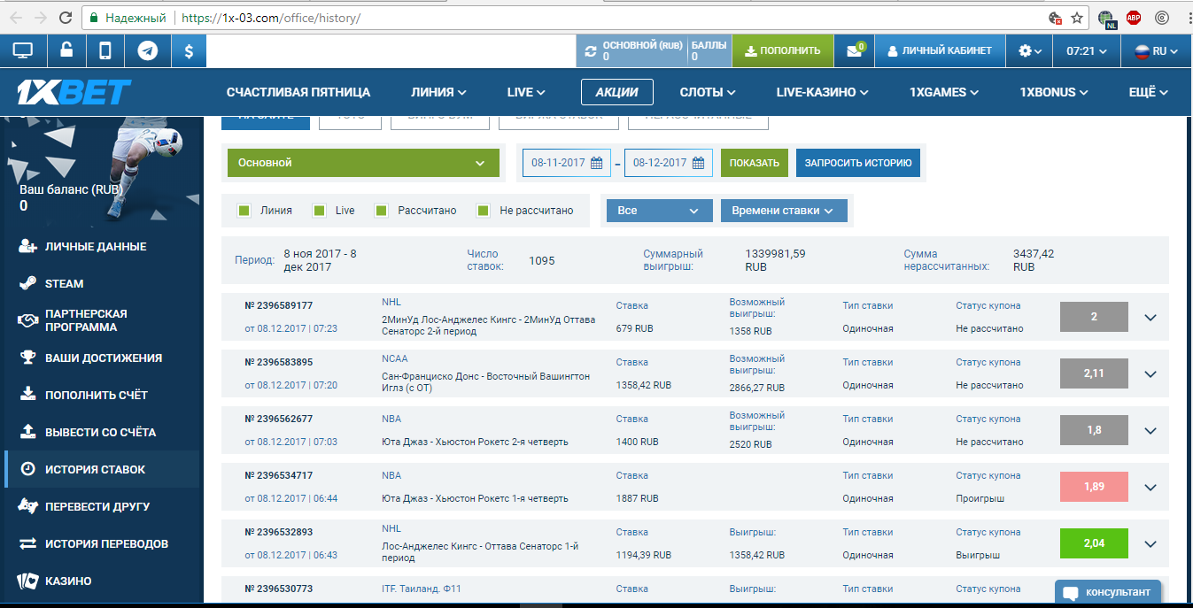Open the СЛОТЫ menu
The width and height of the screenshot is (1193, 608).
click(x=708, y=92)
